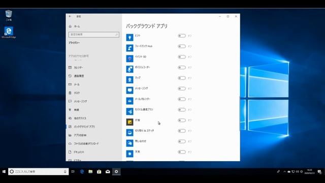Click the メール/カレンダー app icon
The height and width of the screenshot is (183, 325).
click(x=130, y=101)
